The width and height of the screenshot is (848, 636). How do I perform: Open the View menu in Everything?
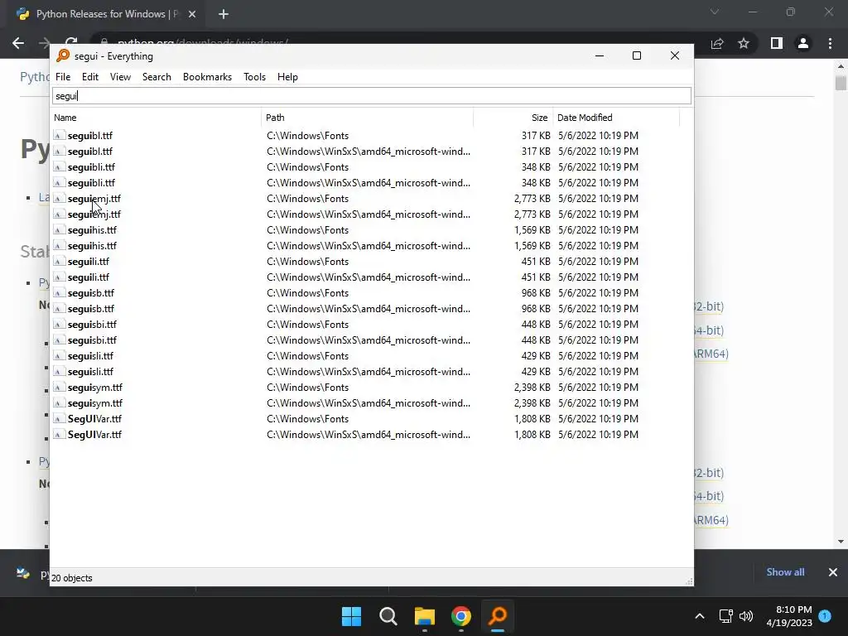click(x=120, y=77)
